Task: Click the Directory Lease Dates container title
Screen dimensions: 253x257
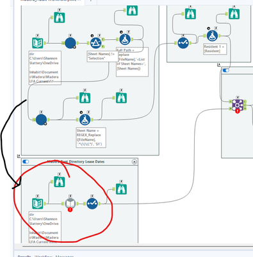Action: pos(76,162)
